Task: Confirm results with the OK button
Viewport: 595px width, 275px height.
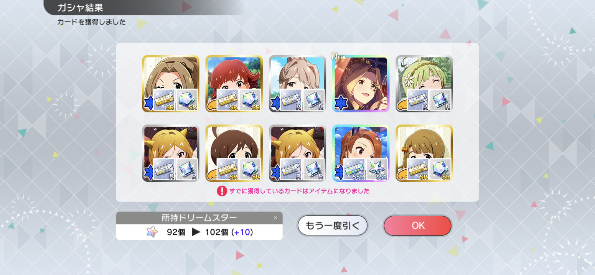Action: pyautogui.click(x=417, y=226)
